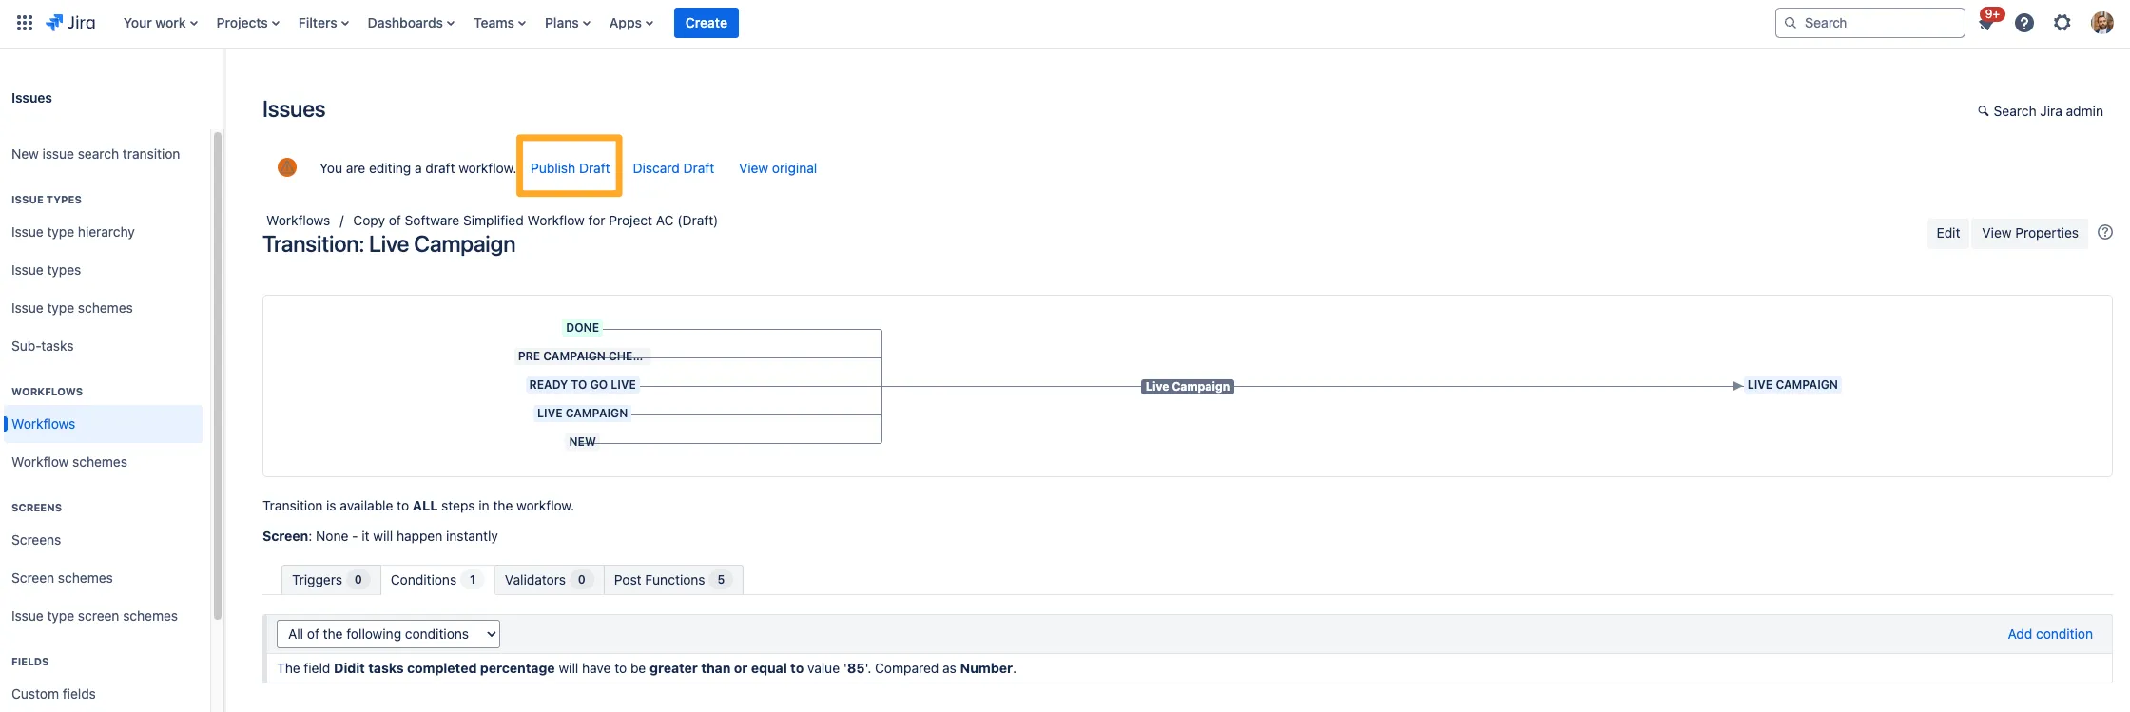Open Sub-tasks in sidebar
The height and width of the screenshot is (712, 2130).
pos(43,346)
